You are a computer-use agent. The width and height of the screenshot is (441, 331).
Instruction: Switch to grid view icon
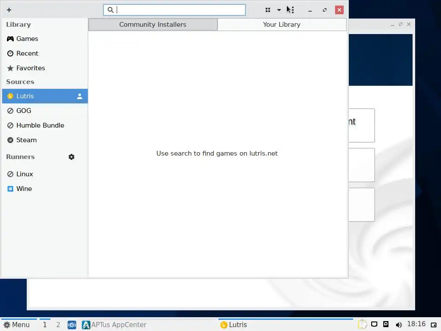(268, 10)
